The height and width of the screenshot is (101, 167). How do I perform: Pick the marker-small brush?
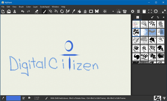161,41
